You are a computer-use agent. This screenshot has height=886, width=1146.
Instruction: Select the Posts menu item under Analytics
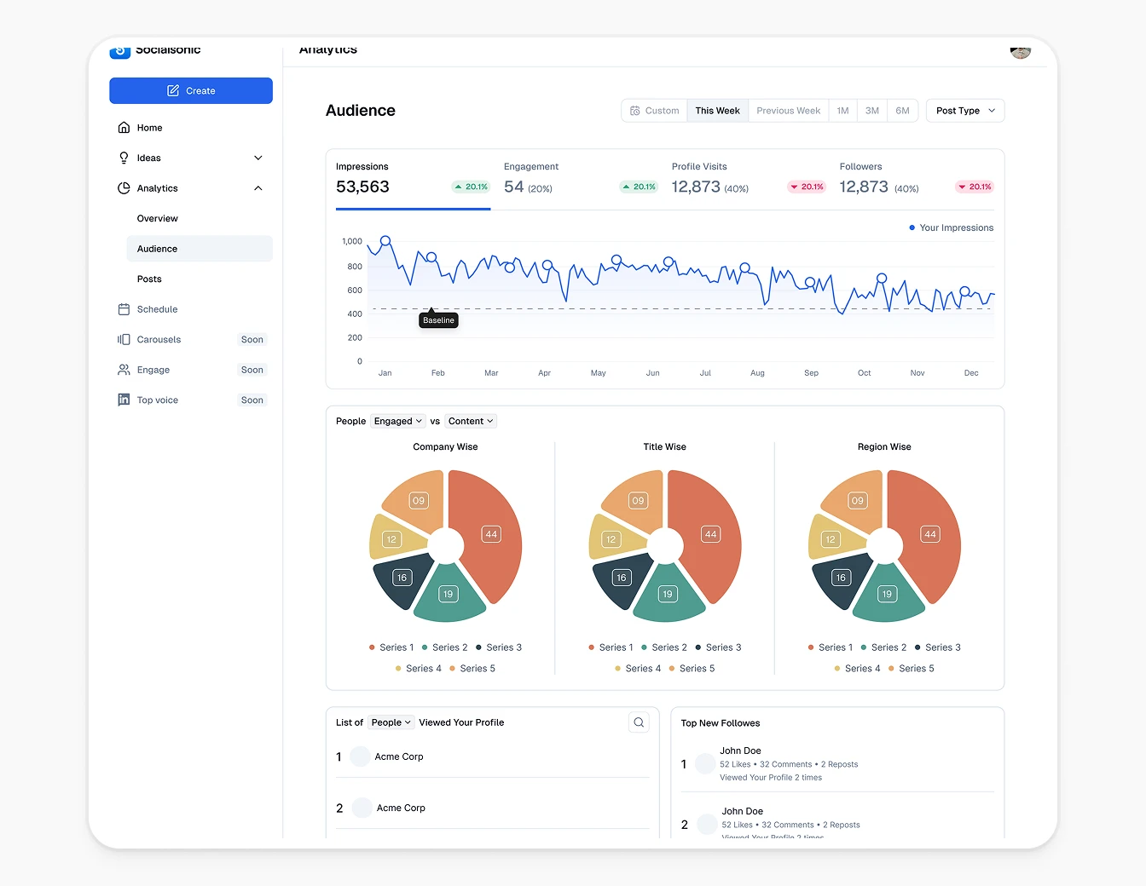point(149,279)
